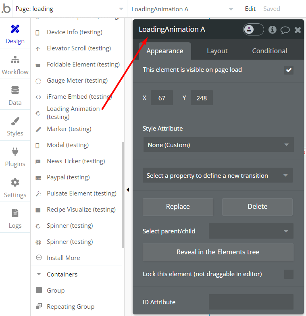Click Reveal in the Elements tree
Screen dimensions: 306x316
(x=218, y=252)
